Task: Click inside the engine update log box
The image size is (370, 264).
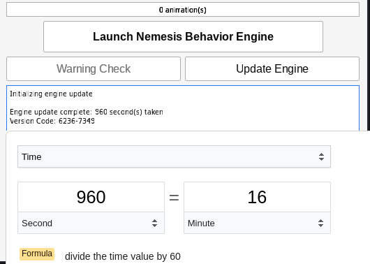Action: click(x=183, y=108)
